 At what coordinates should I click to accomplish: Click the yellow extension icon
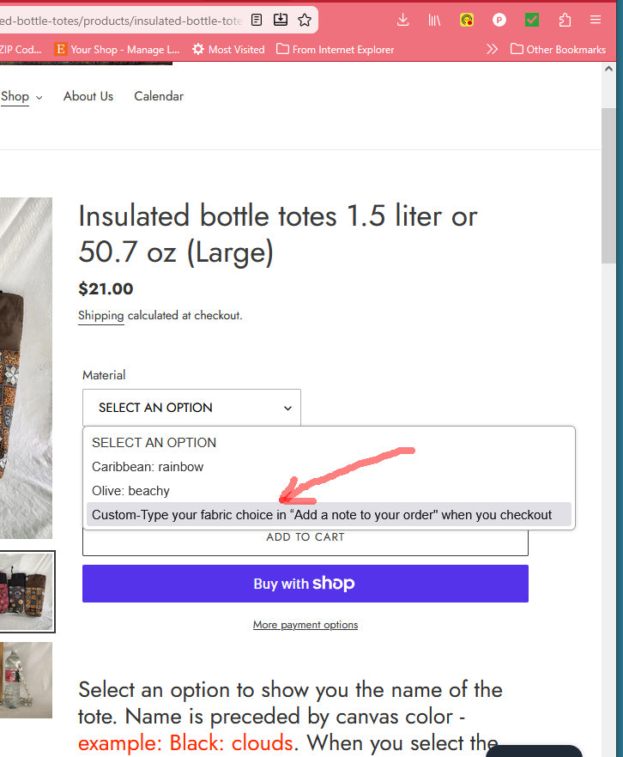467,20
